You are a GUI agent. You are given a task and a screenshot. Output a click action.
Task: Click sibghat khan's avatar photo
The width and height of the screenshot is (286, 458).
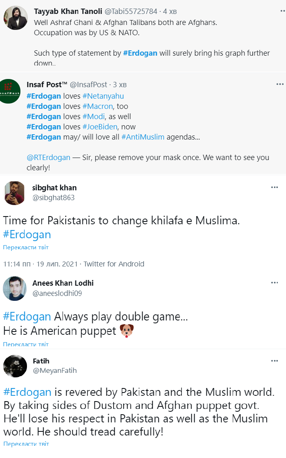click(x=15, y=192)
